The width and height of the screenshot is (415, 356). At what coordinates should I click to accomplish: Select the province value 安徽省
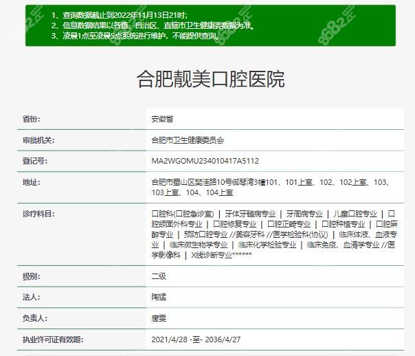pyautogui.click(x=162, y=119)
